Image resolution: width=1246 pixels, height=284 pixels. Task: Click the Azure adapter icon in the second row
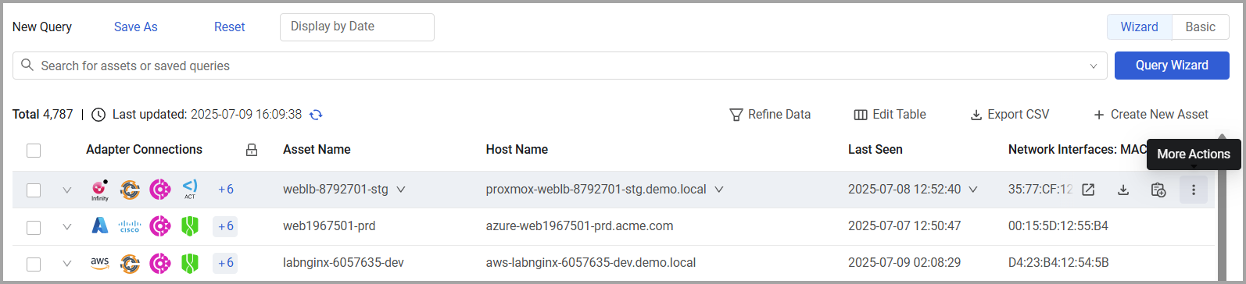tap(100, 226)
